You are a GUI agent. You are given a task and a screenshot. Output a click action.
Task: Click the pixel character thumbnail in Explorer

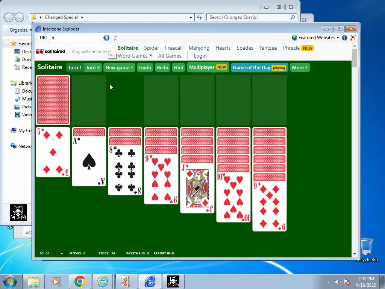pos(18,213)
